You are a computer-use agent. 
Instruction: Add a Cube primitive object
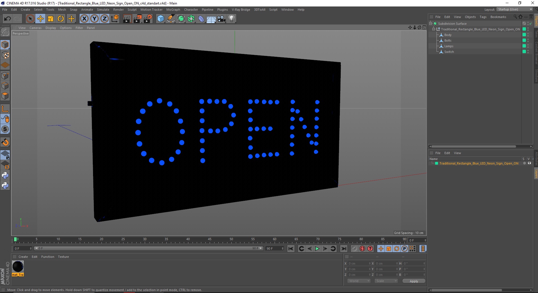coord(161,19)
